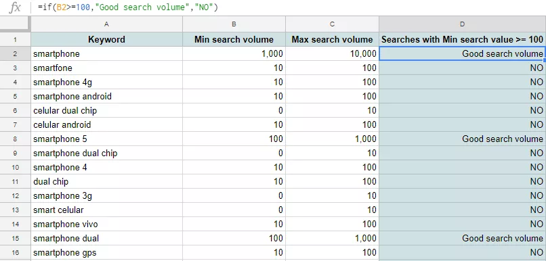Select row 6 header
This screenshot has height=261, width=546.
[15, 110]
